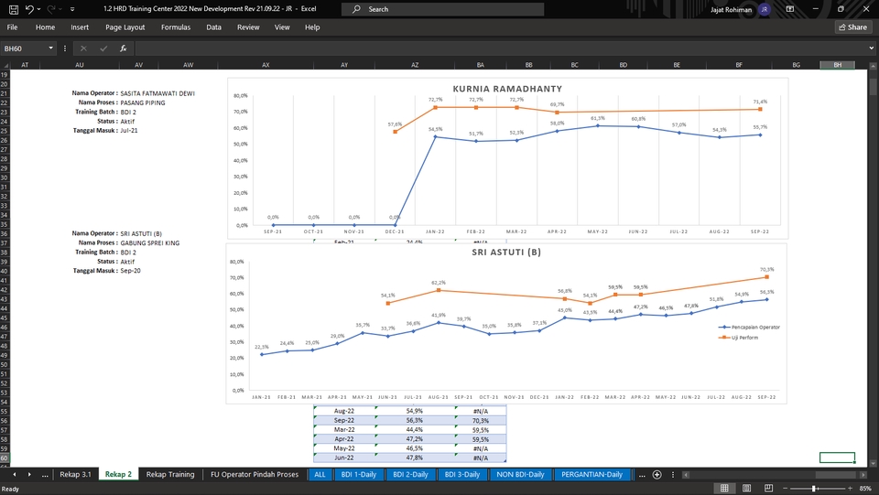Screen dimensions: 879x495
Task: Click the Save icon in title bar
Action: (14, 9)
